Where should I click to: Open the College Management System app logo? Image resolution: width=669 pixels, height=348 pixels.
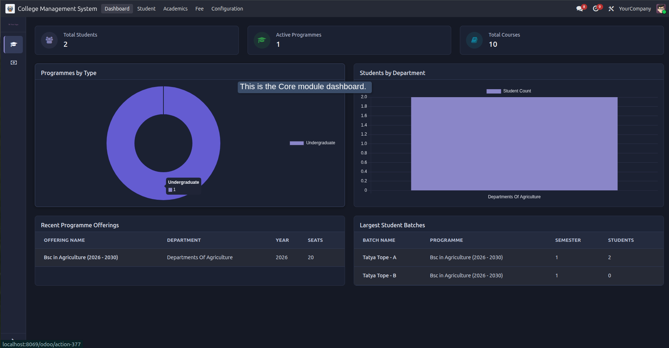tap(10, 9)
